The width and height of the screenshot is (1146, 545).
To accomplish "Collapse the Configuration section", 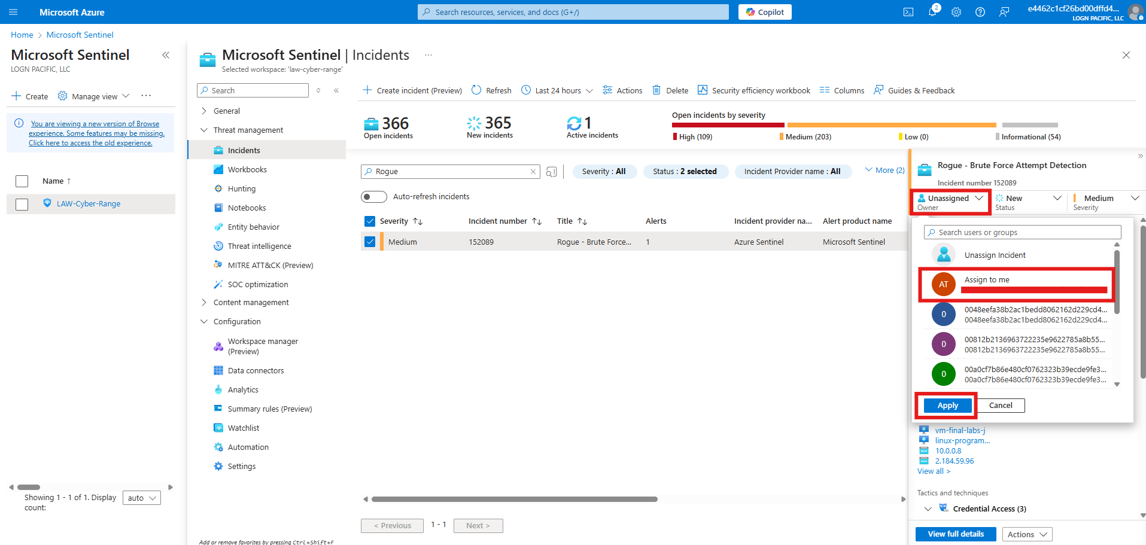I will 204,322.
